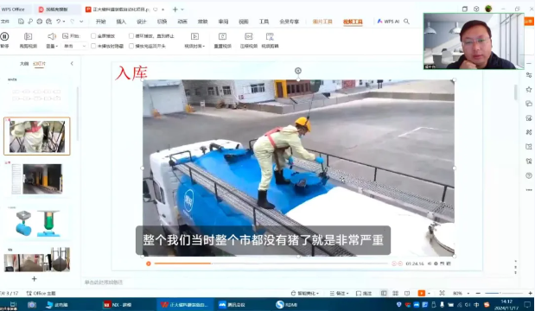This screenshot has width=535, height=311.
Task: Open the 80% zoom level dropdown
Action: (461, 293)
